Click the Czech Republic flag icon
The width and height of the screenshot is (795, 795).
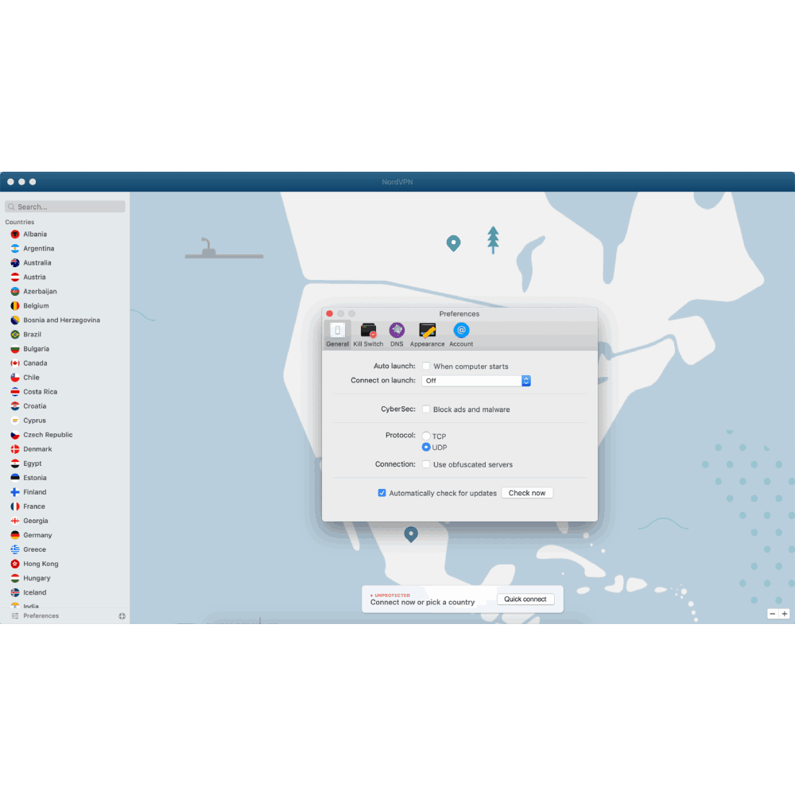15,435
